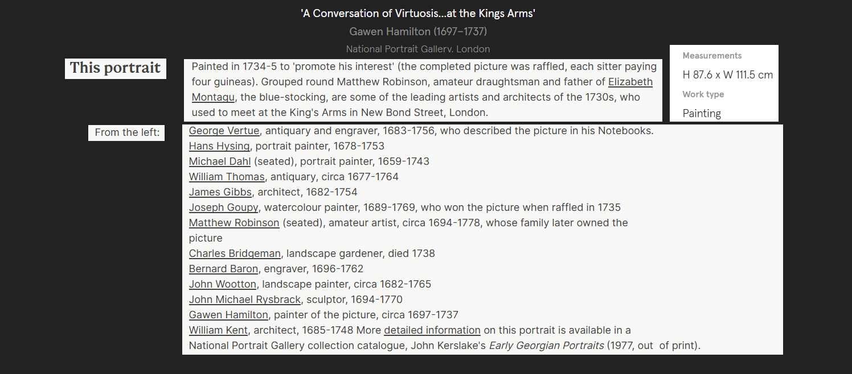Follow the Charles Bridgeman link
The image size is (852, 374).
coord(234,254)
